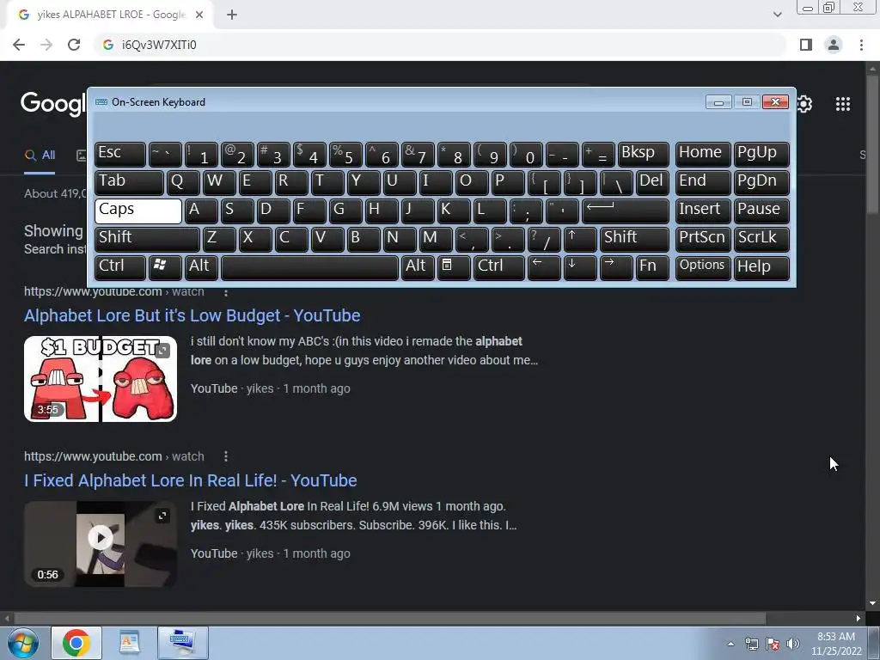
Task: Click the number 5 key
Action: (x=345, y=155)
